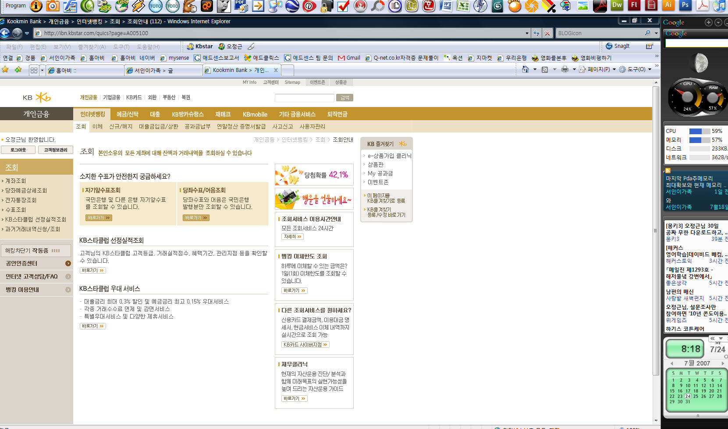
Task: Click the SnagIt toolbar icon
Action: (x=618, y=46)
